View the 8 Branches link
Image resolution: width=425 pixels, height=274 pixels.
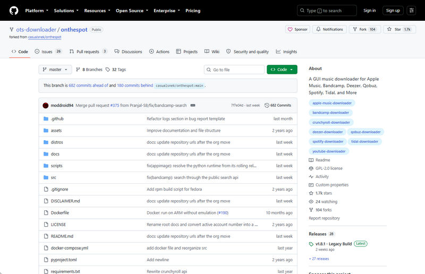coord(89,70)
